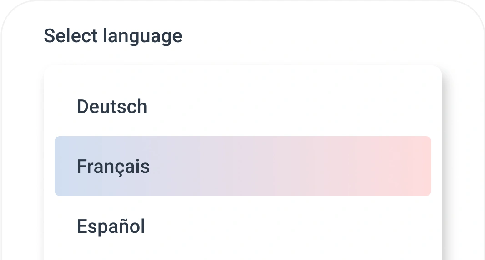
Task: Click the word "Français"
Action: tap(113, 167)
